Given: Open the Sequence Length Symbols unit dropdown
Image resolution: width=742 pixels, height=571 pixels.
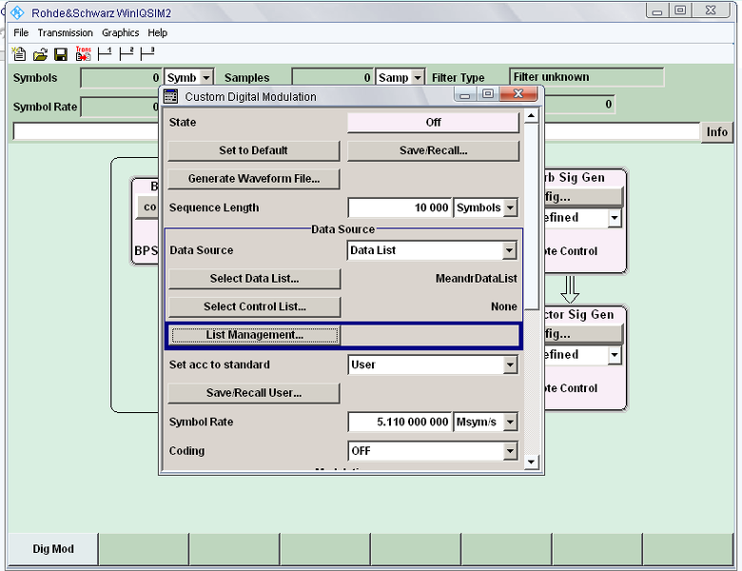Looking at the screenshot, I should [x=511, y=207].
